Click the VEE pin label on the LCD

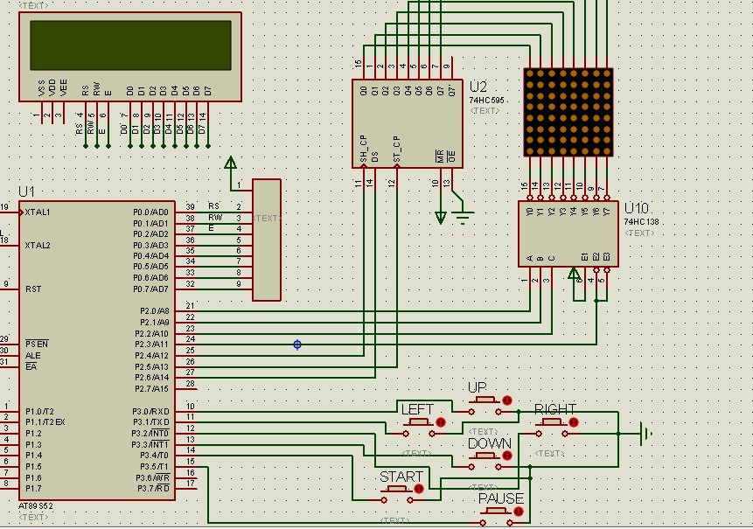64,88
